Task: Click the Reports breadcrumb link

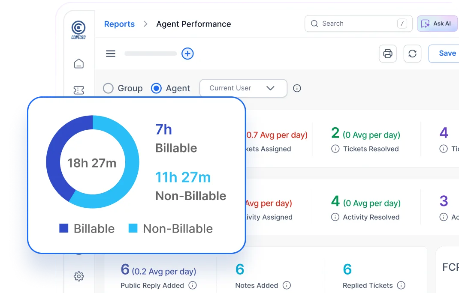Action: click(119, 24)
